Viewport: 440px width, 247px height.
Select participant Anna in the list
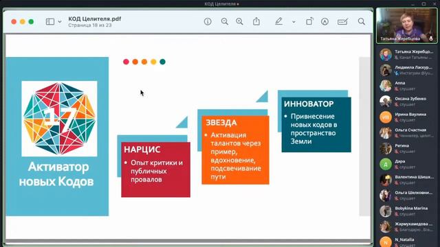pos(407,86)
